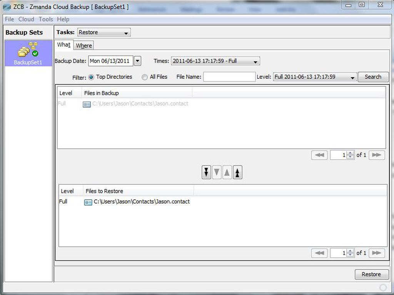This screenshot has height=295, width=394.
Task: Click the move selected up arrow button
Action: coord(227,172)
